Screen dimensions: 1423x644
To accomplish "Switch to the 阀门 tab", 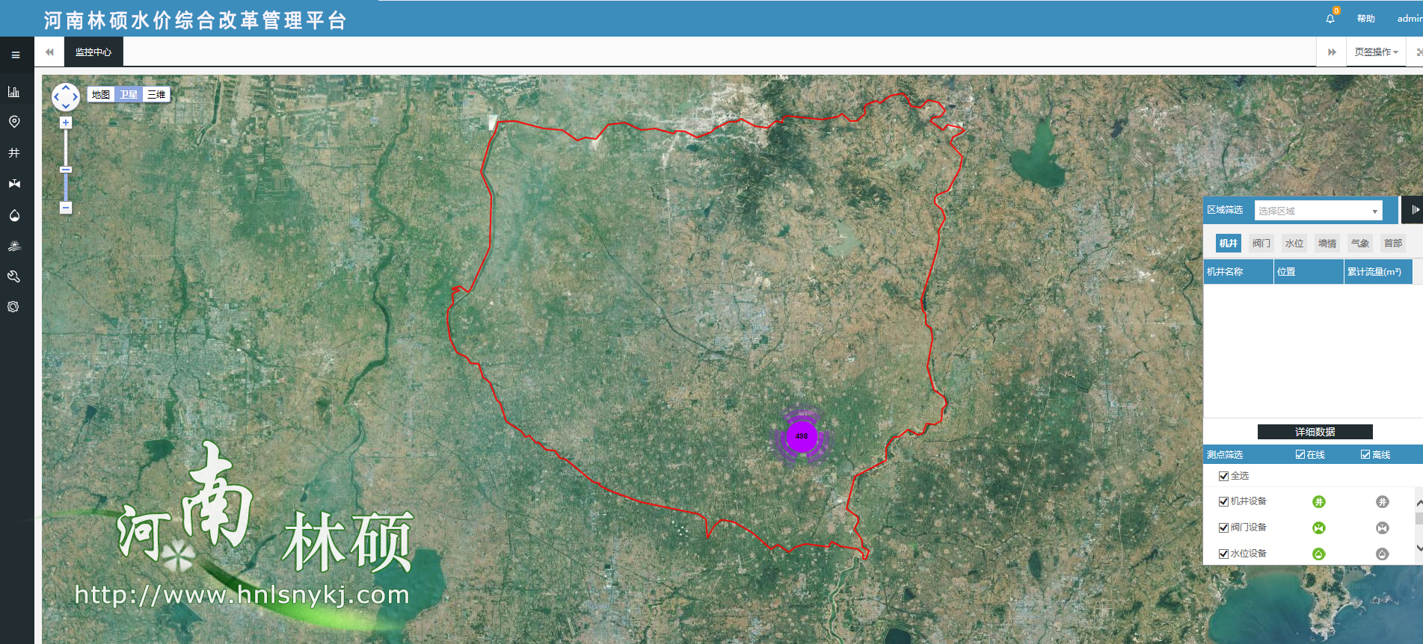I will 1261,244.
